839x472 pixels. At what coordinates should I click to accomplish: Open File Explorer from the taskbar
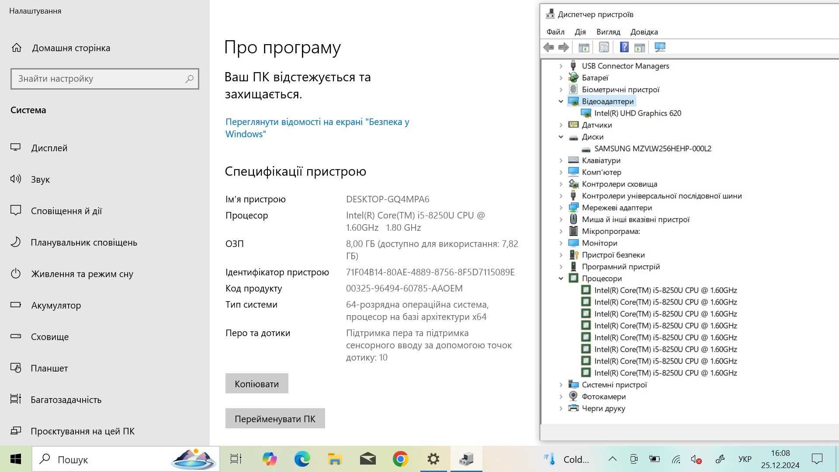[335, 459]
